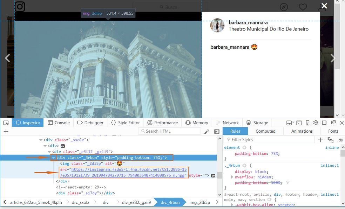Viewport: 345px width, 209px height.
Task: Click the add new node plus icon
Action: (6, 131)
